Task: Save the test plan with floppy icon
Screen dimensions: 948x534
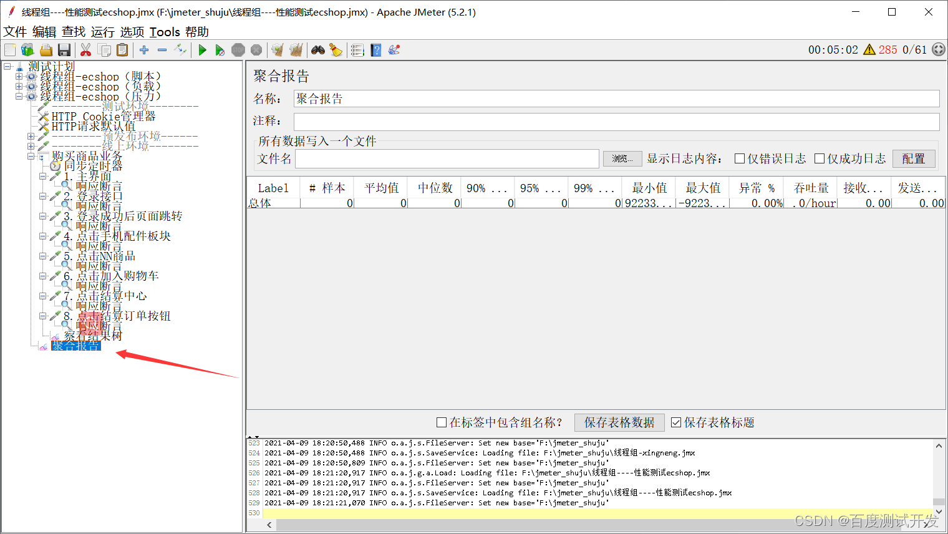Action: point(64,50)
